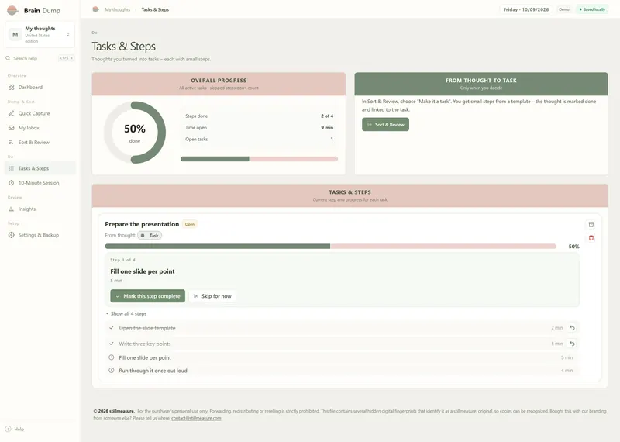
Task: Click the task 50% progress bar
Action: tap(331, 246)
